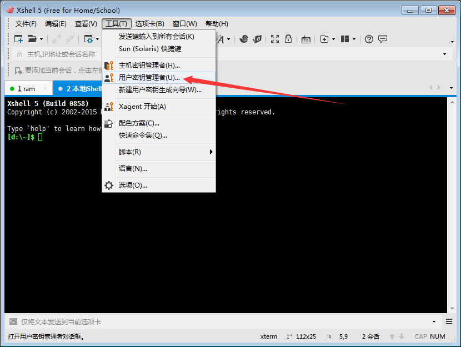Select 新建用户密钥生成向导(W) menu item
Image resolution: width=461 pixels, height=347 pixels.
[159, 89]
